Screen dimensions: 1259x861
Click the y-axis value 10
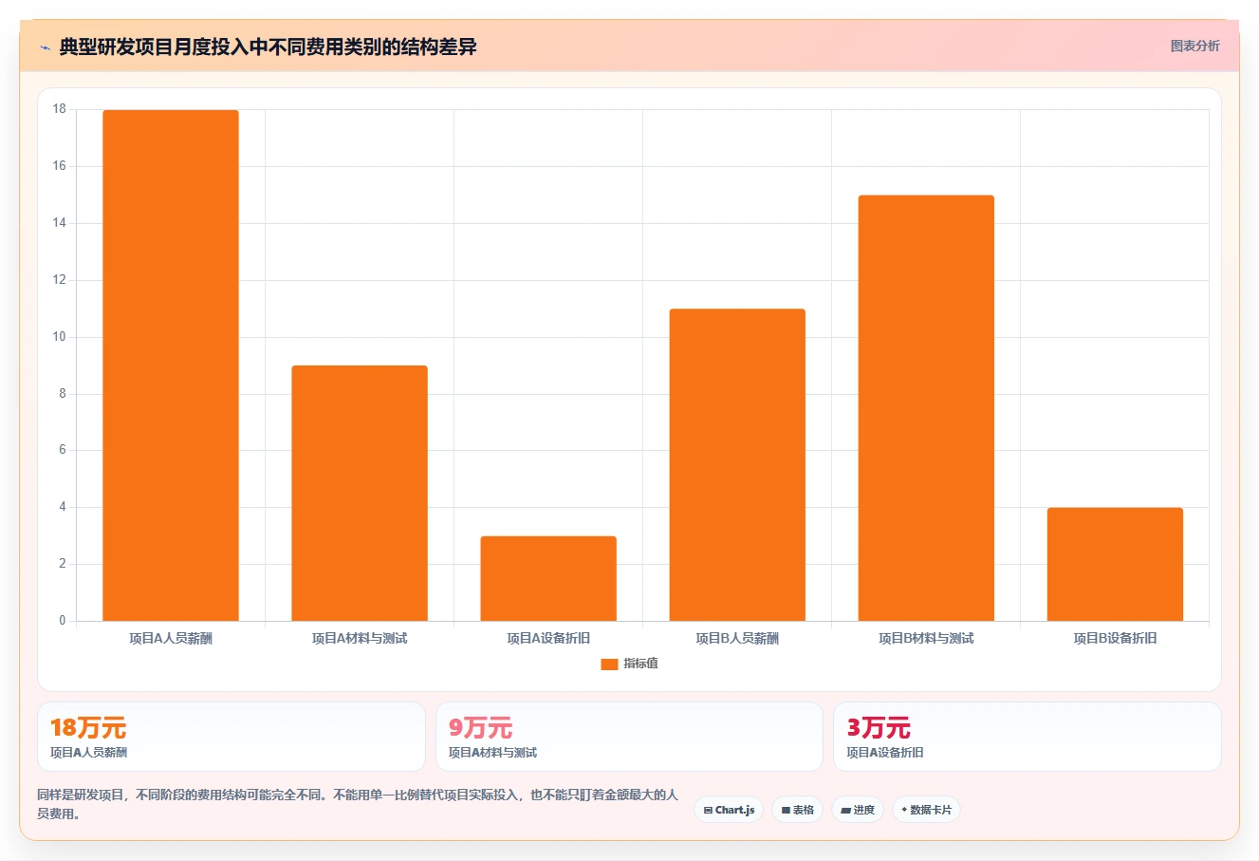tap(60, 337)
